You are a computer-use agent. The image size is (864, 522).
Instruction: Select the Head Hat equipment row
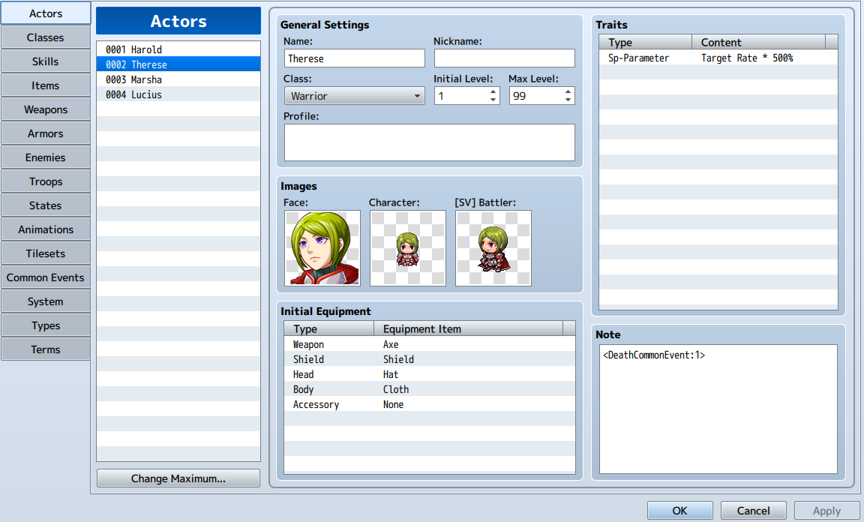[429, 374]
